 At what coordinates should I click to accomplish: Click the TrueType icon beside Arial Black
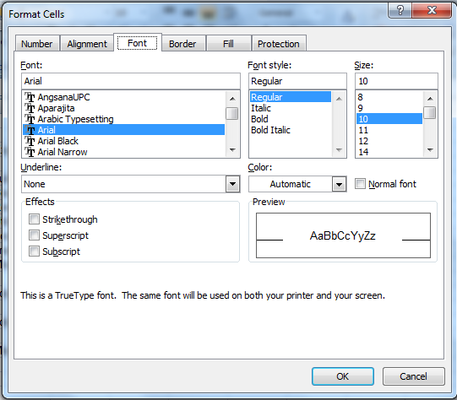(x=30, y=141)
